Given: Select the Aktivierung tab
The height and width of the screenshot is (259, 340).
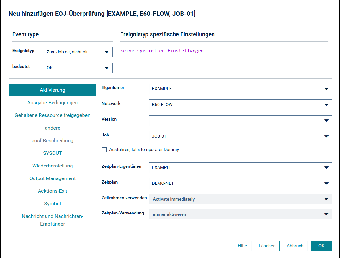Looking at the screenshot, I should coord(53,90).
